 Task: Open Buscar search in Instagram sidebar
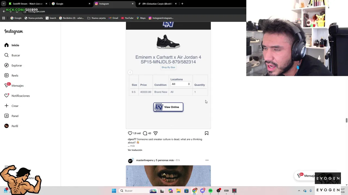(12, 55)
